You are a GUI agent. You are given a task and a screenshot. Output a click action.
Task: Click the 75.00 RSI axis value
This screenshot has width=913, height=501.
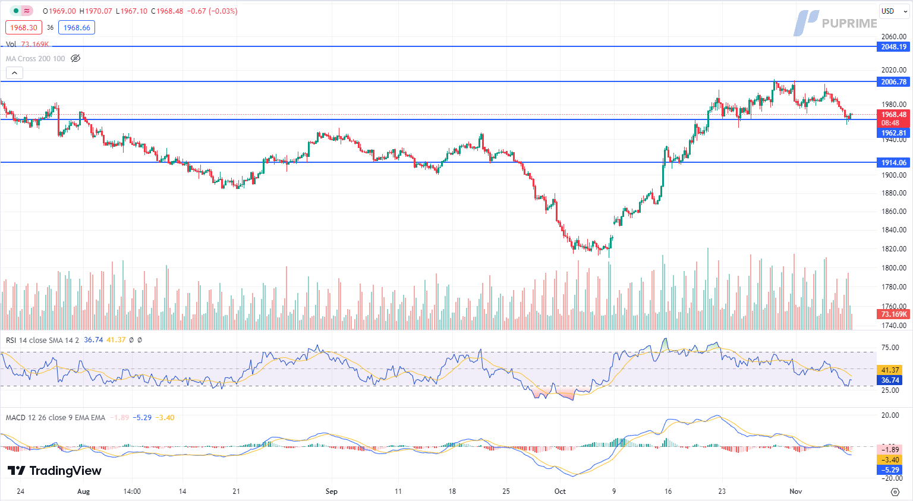click(890, 348)
